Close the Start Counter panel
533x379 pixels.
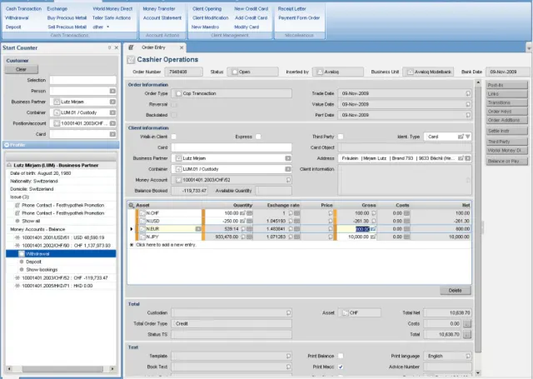point(117,47)
